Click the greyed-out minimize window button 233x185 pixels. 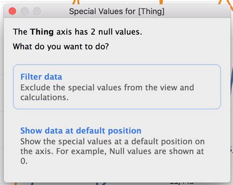[25, 11]
